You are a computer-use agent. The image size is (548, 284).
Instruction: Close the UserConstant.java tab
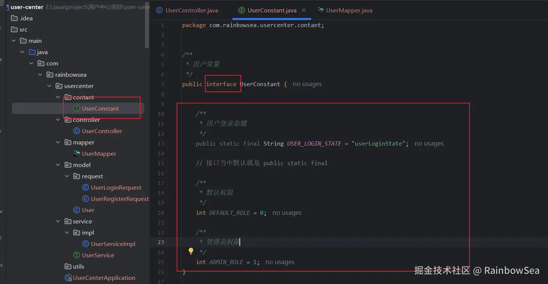coord(304,10)
